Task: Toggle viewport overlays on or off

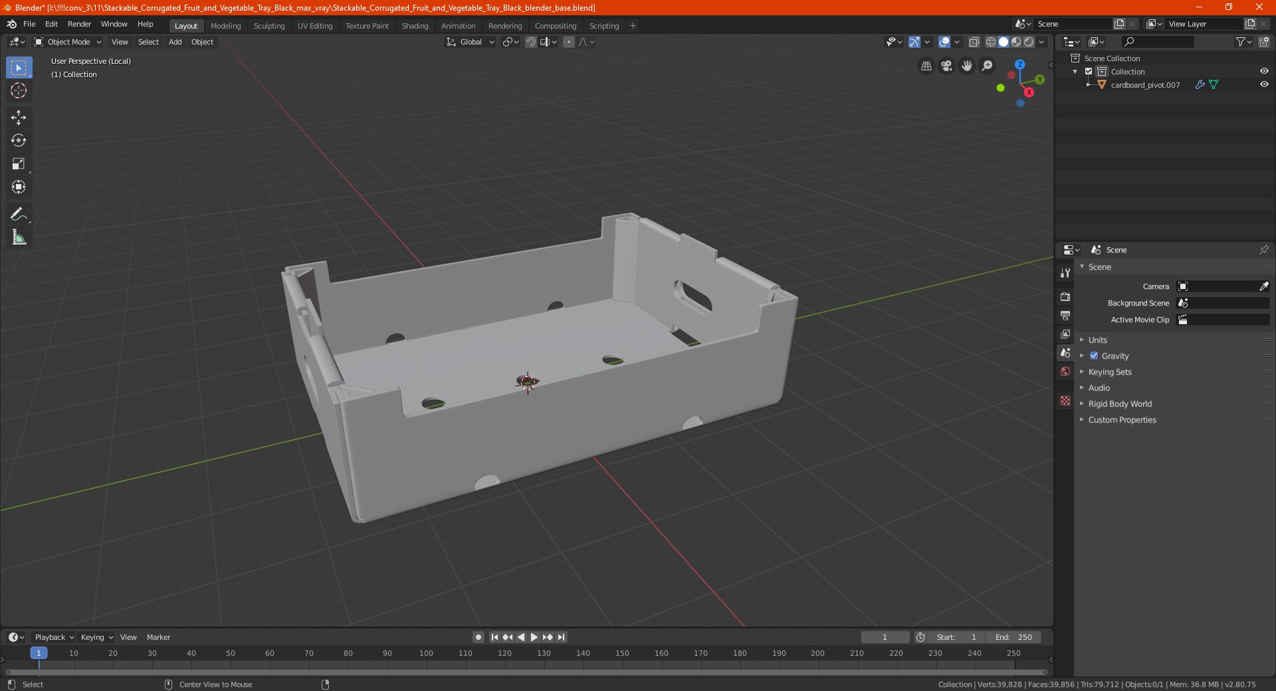Action: coord(944,42)
